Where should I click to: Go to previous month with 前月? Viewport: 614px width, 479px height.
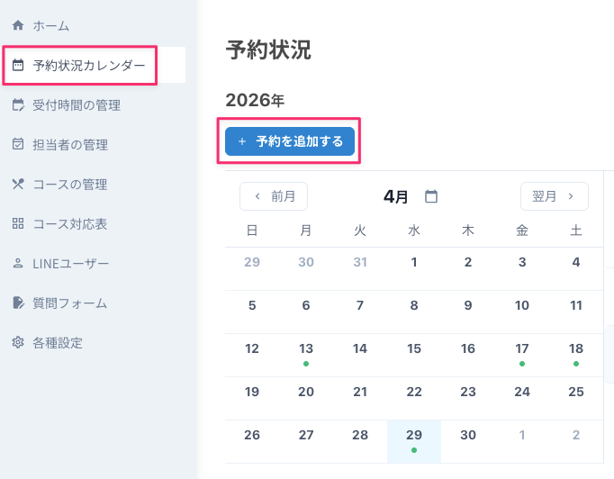tap(274, 196)
